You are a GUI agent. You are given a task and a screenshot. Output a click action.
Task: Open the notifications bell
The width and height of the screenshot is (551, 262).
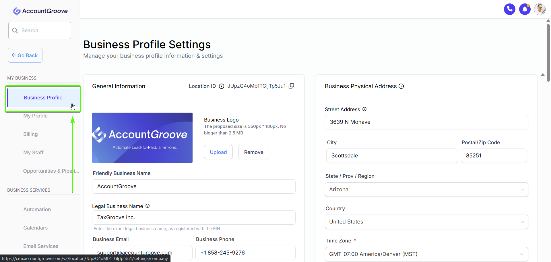525,9
